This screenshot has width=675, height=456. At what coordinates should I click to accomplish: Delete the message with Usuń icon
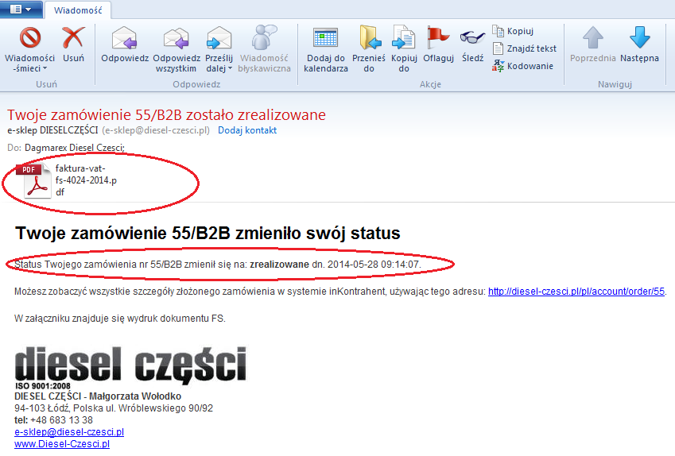[x=73, y=38]
